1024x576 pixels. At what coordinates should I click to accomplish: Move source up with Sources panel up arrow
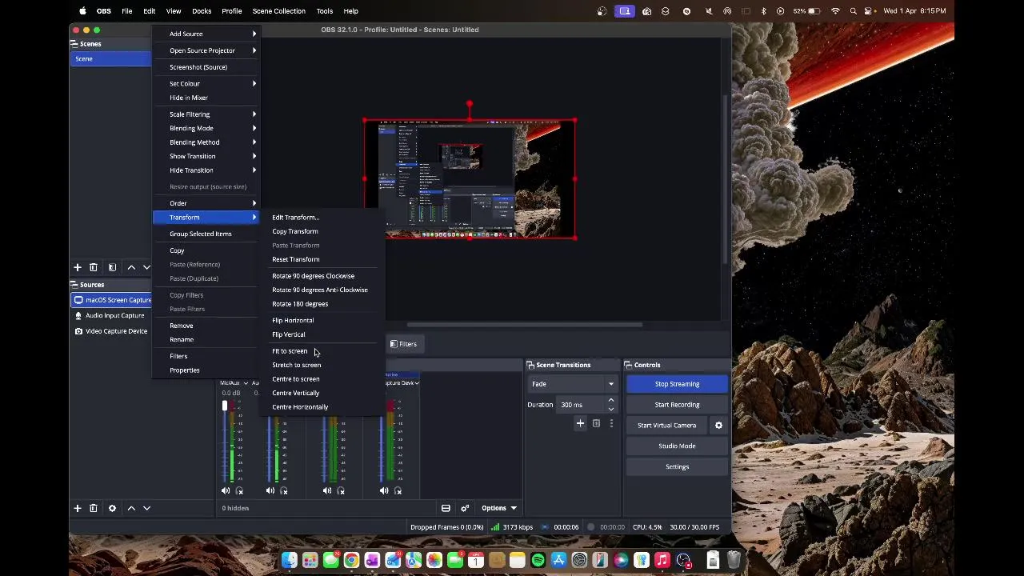(x=131, y=508)
